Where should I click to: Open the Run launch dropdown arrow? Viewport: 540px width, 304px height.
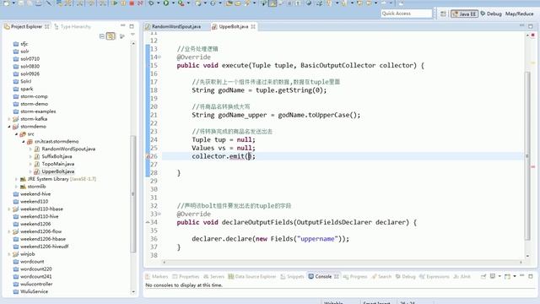tap(174, 3)
